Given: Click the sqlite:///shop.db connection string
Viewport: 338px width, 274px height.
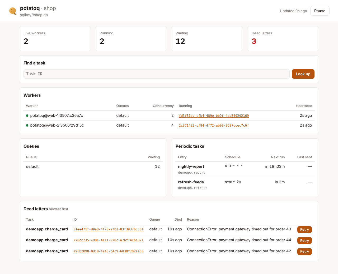Looking at the screenshot, I should 34,15.
